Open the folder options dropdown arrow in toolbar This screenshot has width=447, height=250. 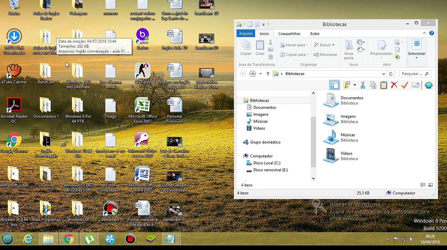click(x=355, y=85)
